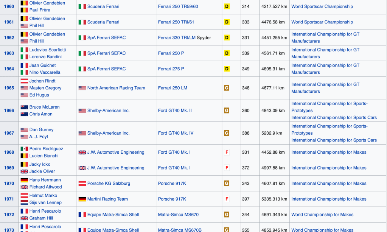Click the Dunlop 'D' tyre icon in the 1960 row

coord(227,6)
